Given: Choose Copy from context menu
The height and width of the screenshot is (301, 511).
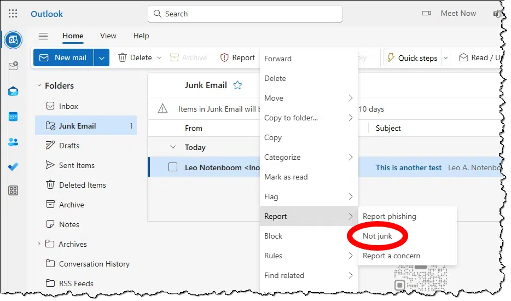Looking at the screenshot, I should pyautogui.click(x=309, y=137).
